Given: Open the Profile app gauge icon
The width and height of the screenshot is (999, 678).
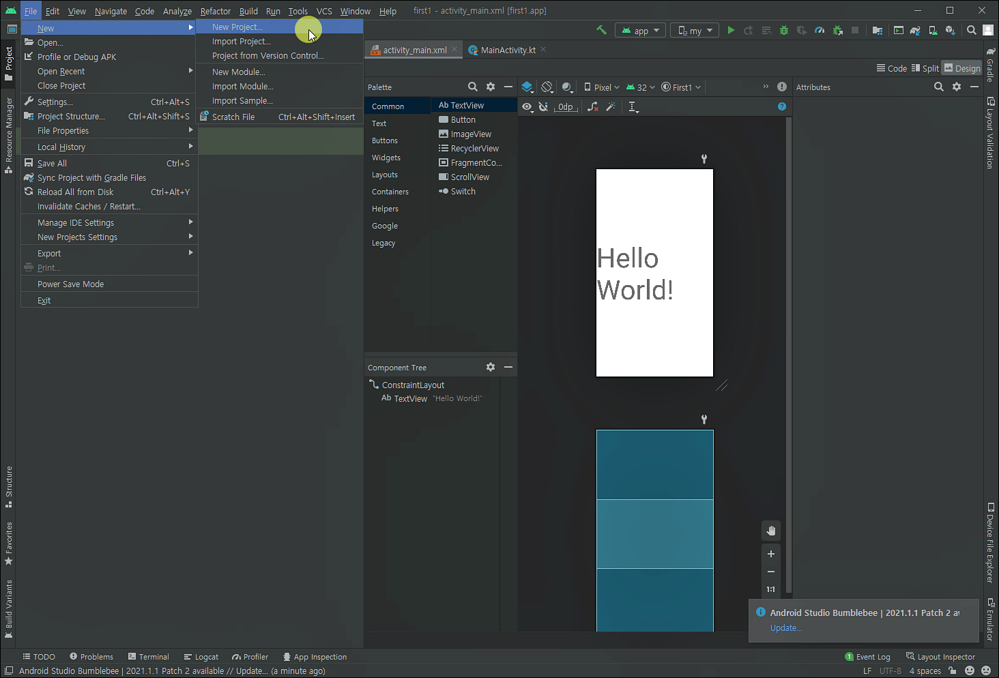Looking at the screenshot, I should pos(820,30).
